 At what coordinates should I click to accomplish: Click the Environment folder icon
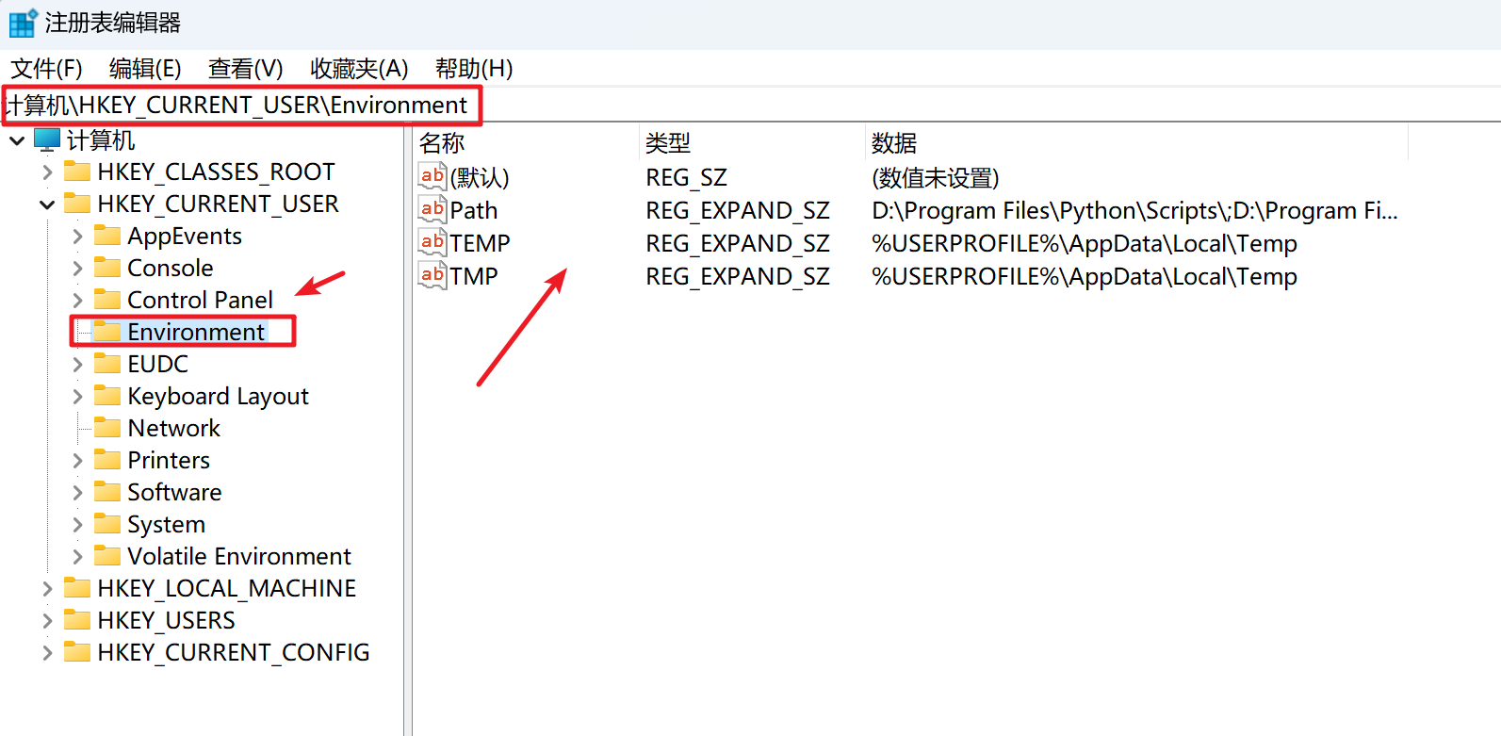[x=107, y=332]
